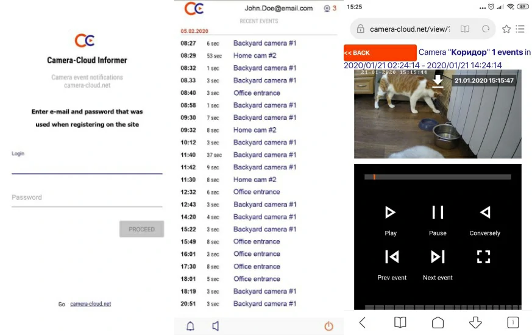Click the video progress bar

[x=438, y=177]
